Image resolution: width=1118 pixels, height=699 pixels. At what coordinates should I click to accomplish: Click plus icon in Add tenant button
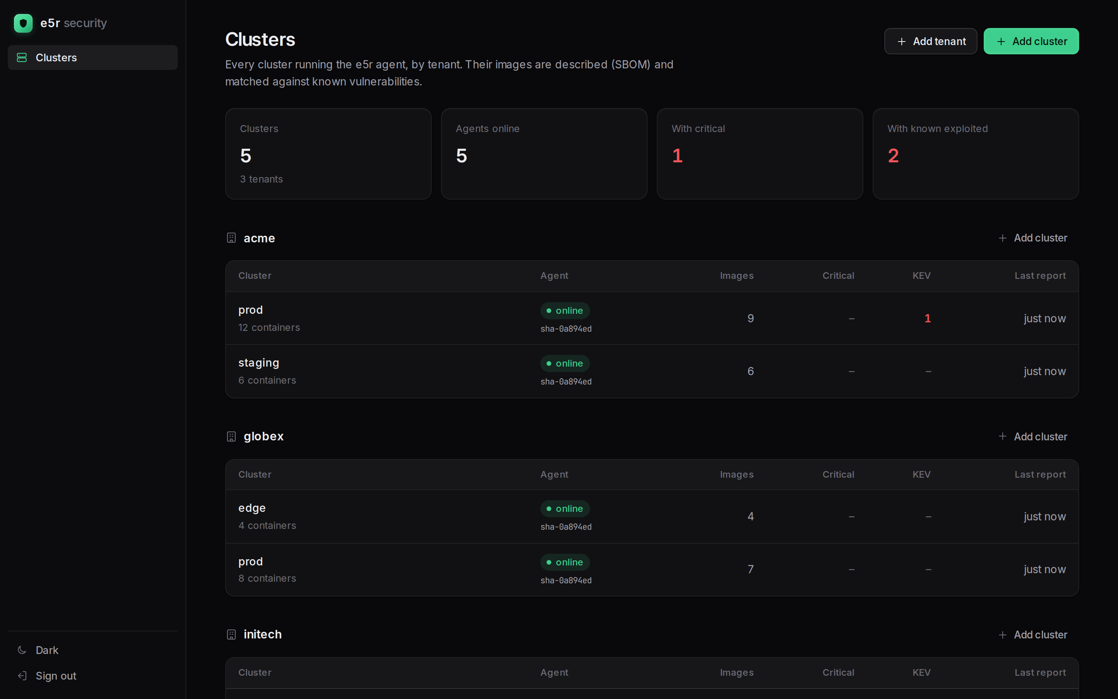coord(901,42)
